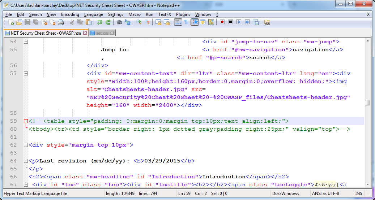
Task: Open the Language menu
Action: pos(94,14)
